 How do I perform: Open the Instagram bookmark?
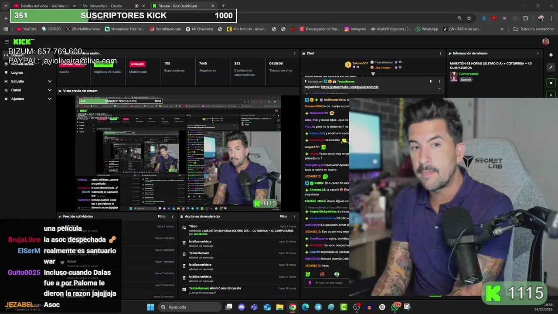point(355,29)
